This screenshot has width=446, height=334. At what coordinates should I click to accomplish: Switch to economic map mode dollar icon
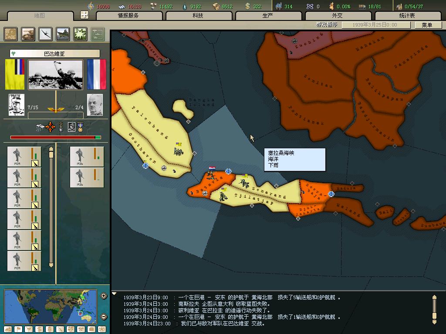[39, 329]
